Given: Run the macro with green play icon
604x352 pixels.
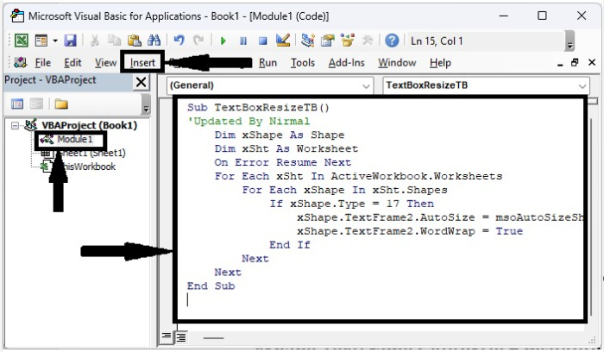Looking at the screenshot, I should pos(223,41).
